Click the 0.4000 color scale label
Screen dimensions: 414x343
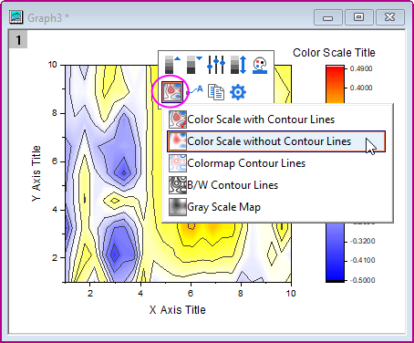coord(361,88)
